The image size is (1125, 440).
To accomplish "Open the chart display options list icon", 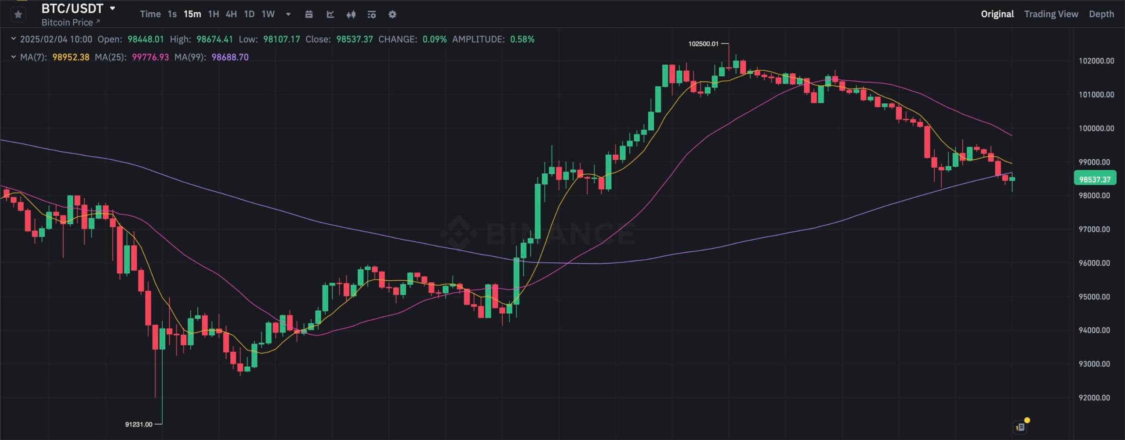I will 372,14.
